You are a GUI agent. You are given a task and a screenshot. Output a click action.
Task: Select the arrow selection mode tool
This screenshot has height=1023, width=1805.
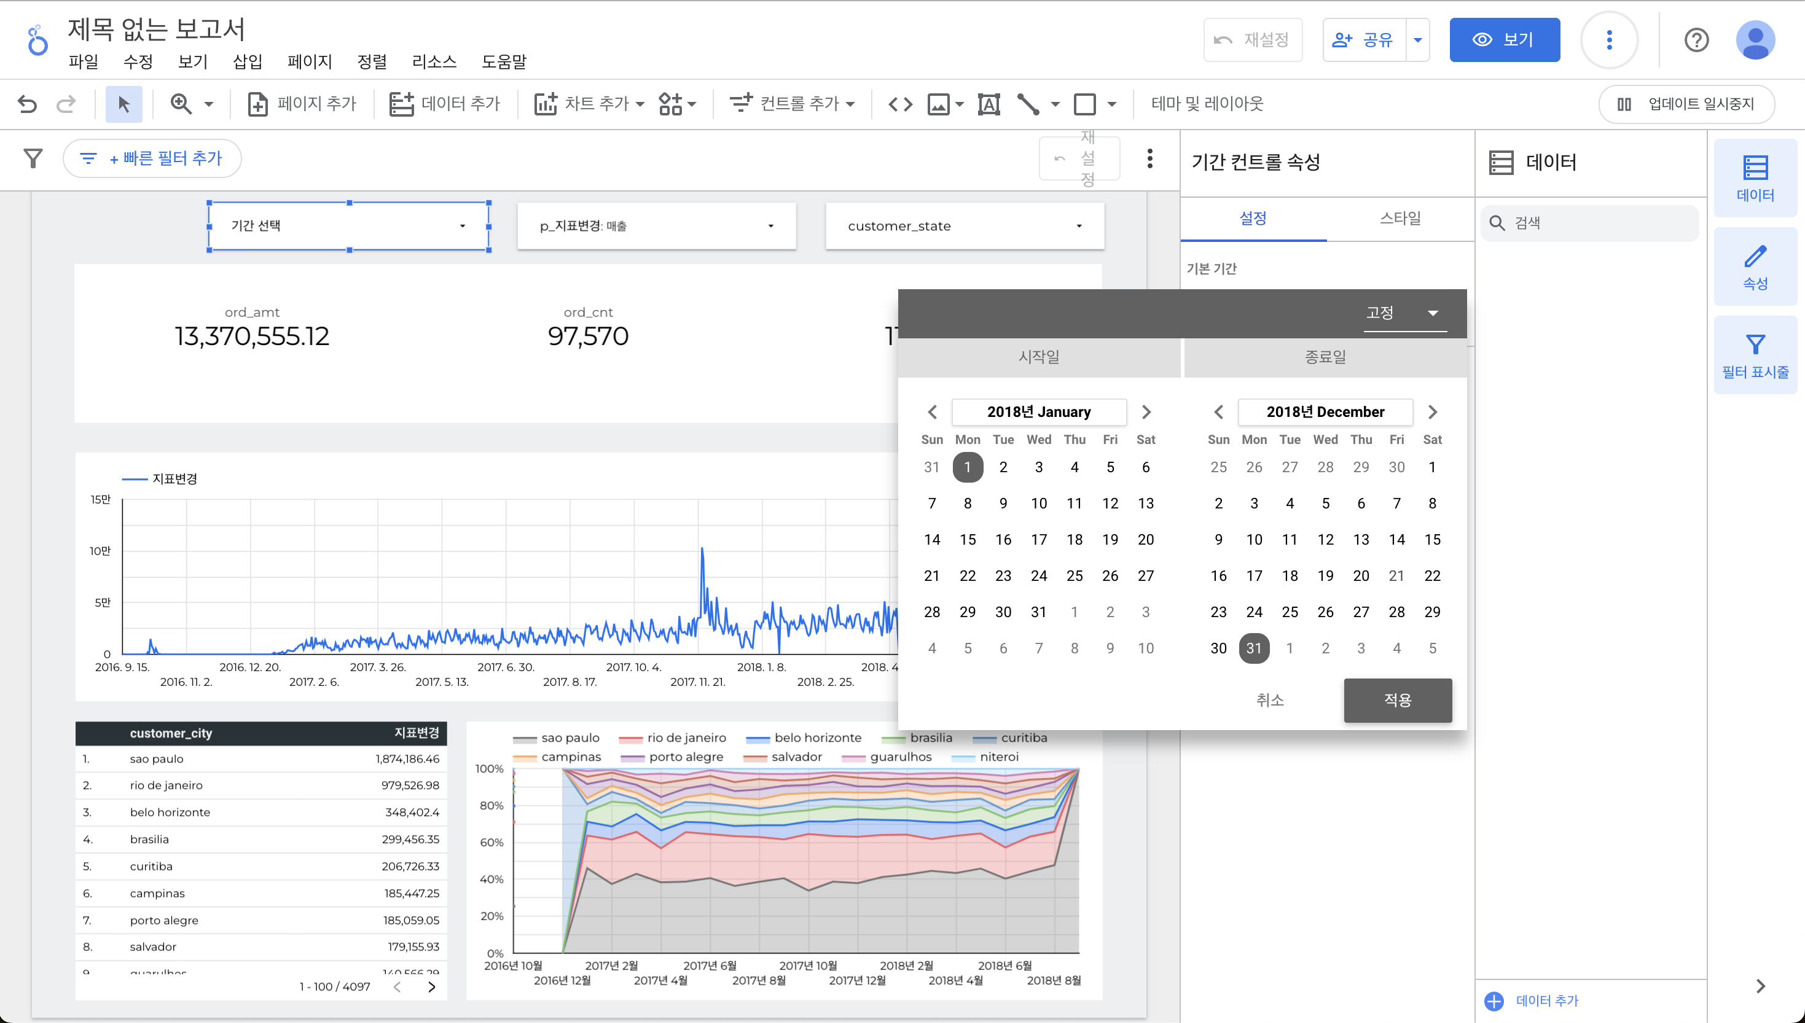click(x=123, y=104)
